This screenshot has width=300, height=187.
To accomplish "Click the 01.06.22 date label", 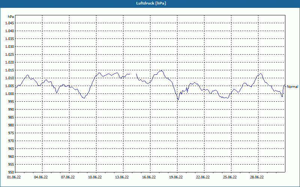I will pos(14,177).
